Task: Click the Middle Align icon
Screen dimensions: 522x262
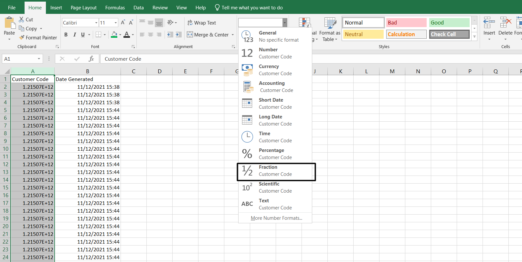Action: pos(151,22)
